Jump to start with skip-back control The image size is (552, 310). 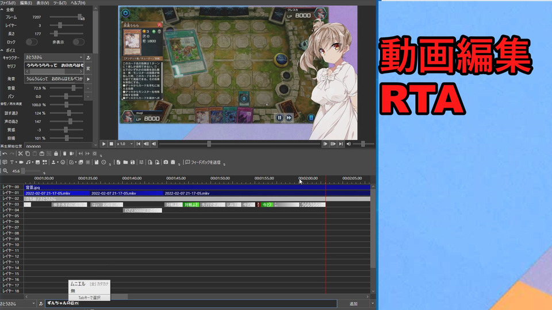click(x=139, y=144)
